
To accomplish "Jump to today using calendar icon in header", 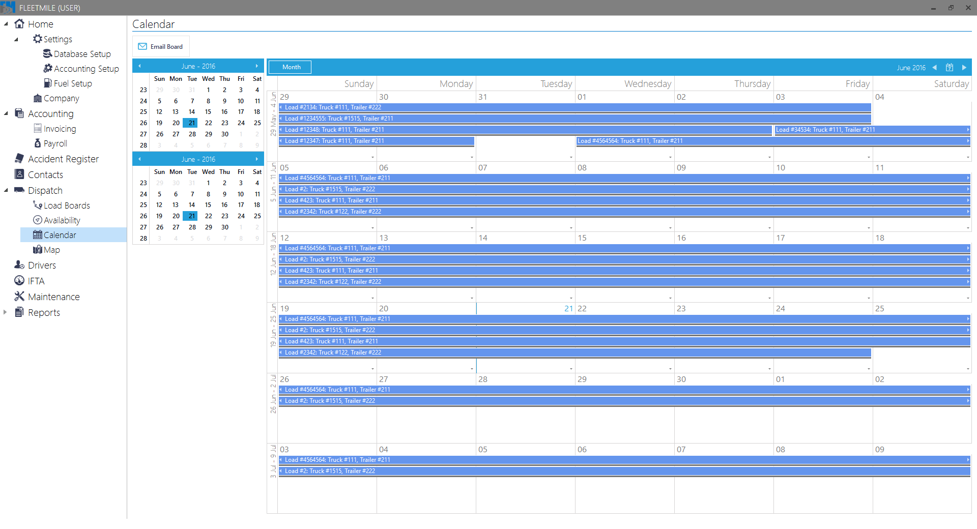I will [x=950, y=67].
